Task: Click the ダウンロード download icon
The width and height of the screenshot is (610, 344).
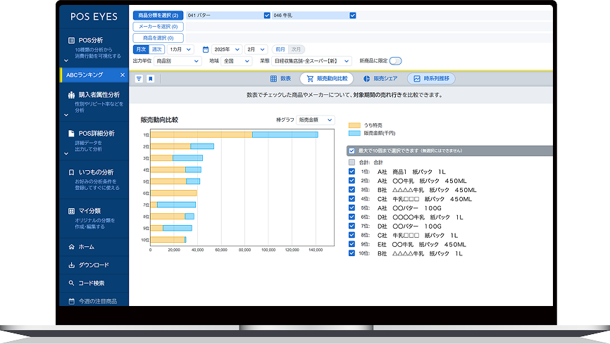Action: (71, 265)
